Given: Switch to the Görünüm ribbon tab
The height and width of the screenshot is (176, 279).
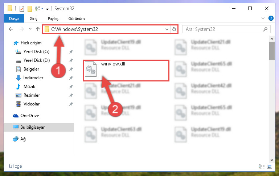Looking at the screenshot, I should click(x=77, y=19).
